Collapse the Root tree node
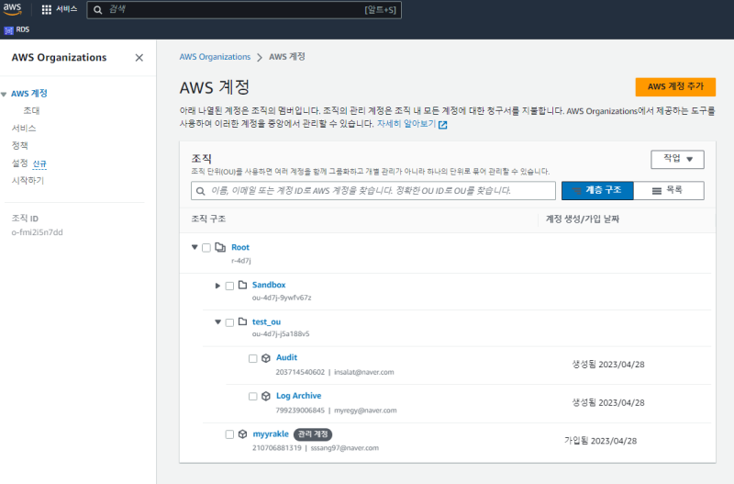Image resolution: width=734 pixels, height=484 pixels. pyautogui.click(x=195, y=248)
